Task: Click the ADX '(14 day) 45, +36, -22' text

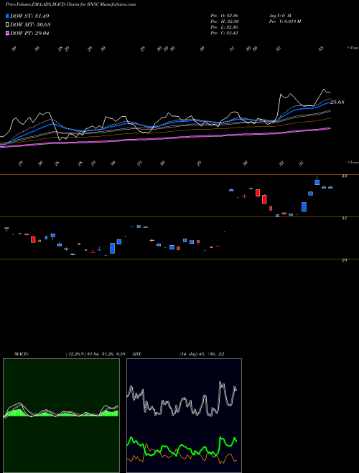Action: point(202,354)
